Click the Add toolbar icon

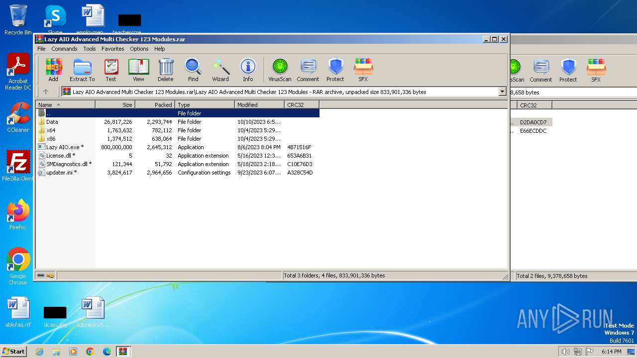53,70
